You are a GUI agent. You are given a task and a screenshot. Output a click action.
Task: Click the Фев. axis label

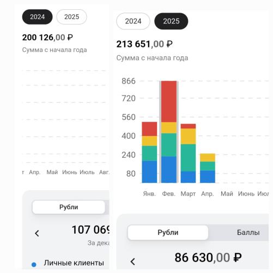point(169,194)
